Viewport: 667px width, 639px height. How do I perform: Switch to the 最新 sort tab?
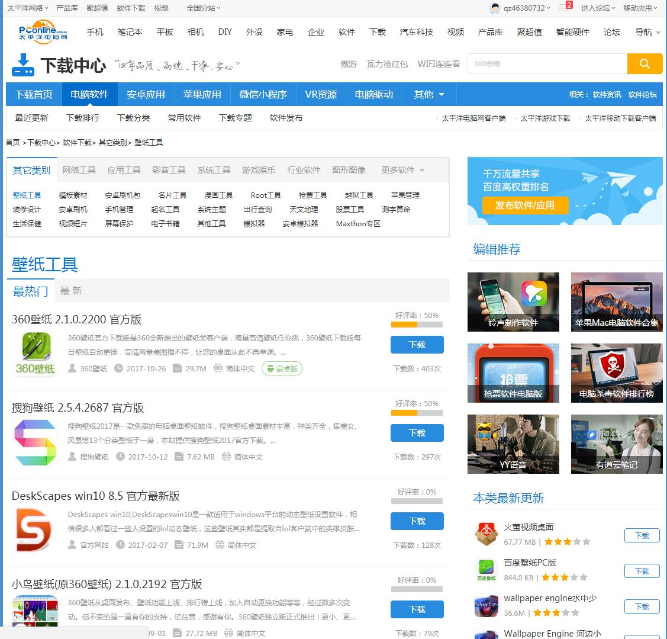coord(70,291)
